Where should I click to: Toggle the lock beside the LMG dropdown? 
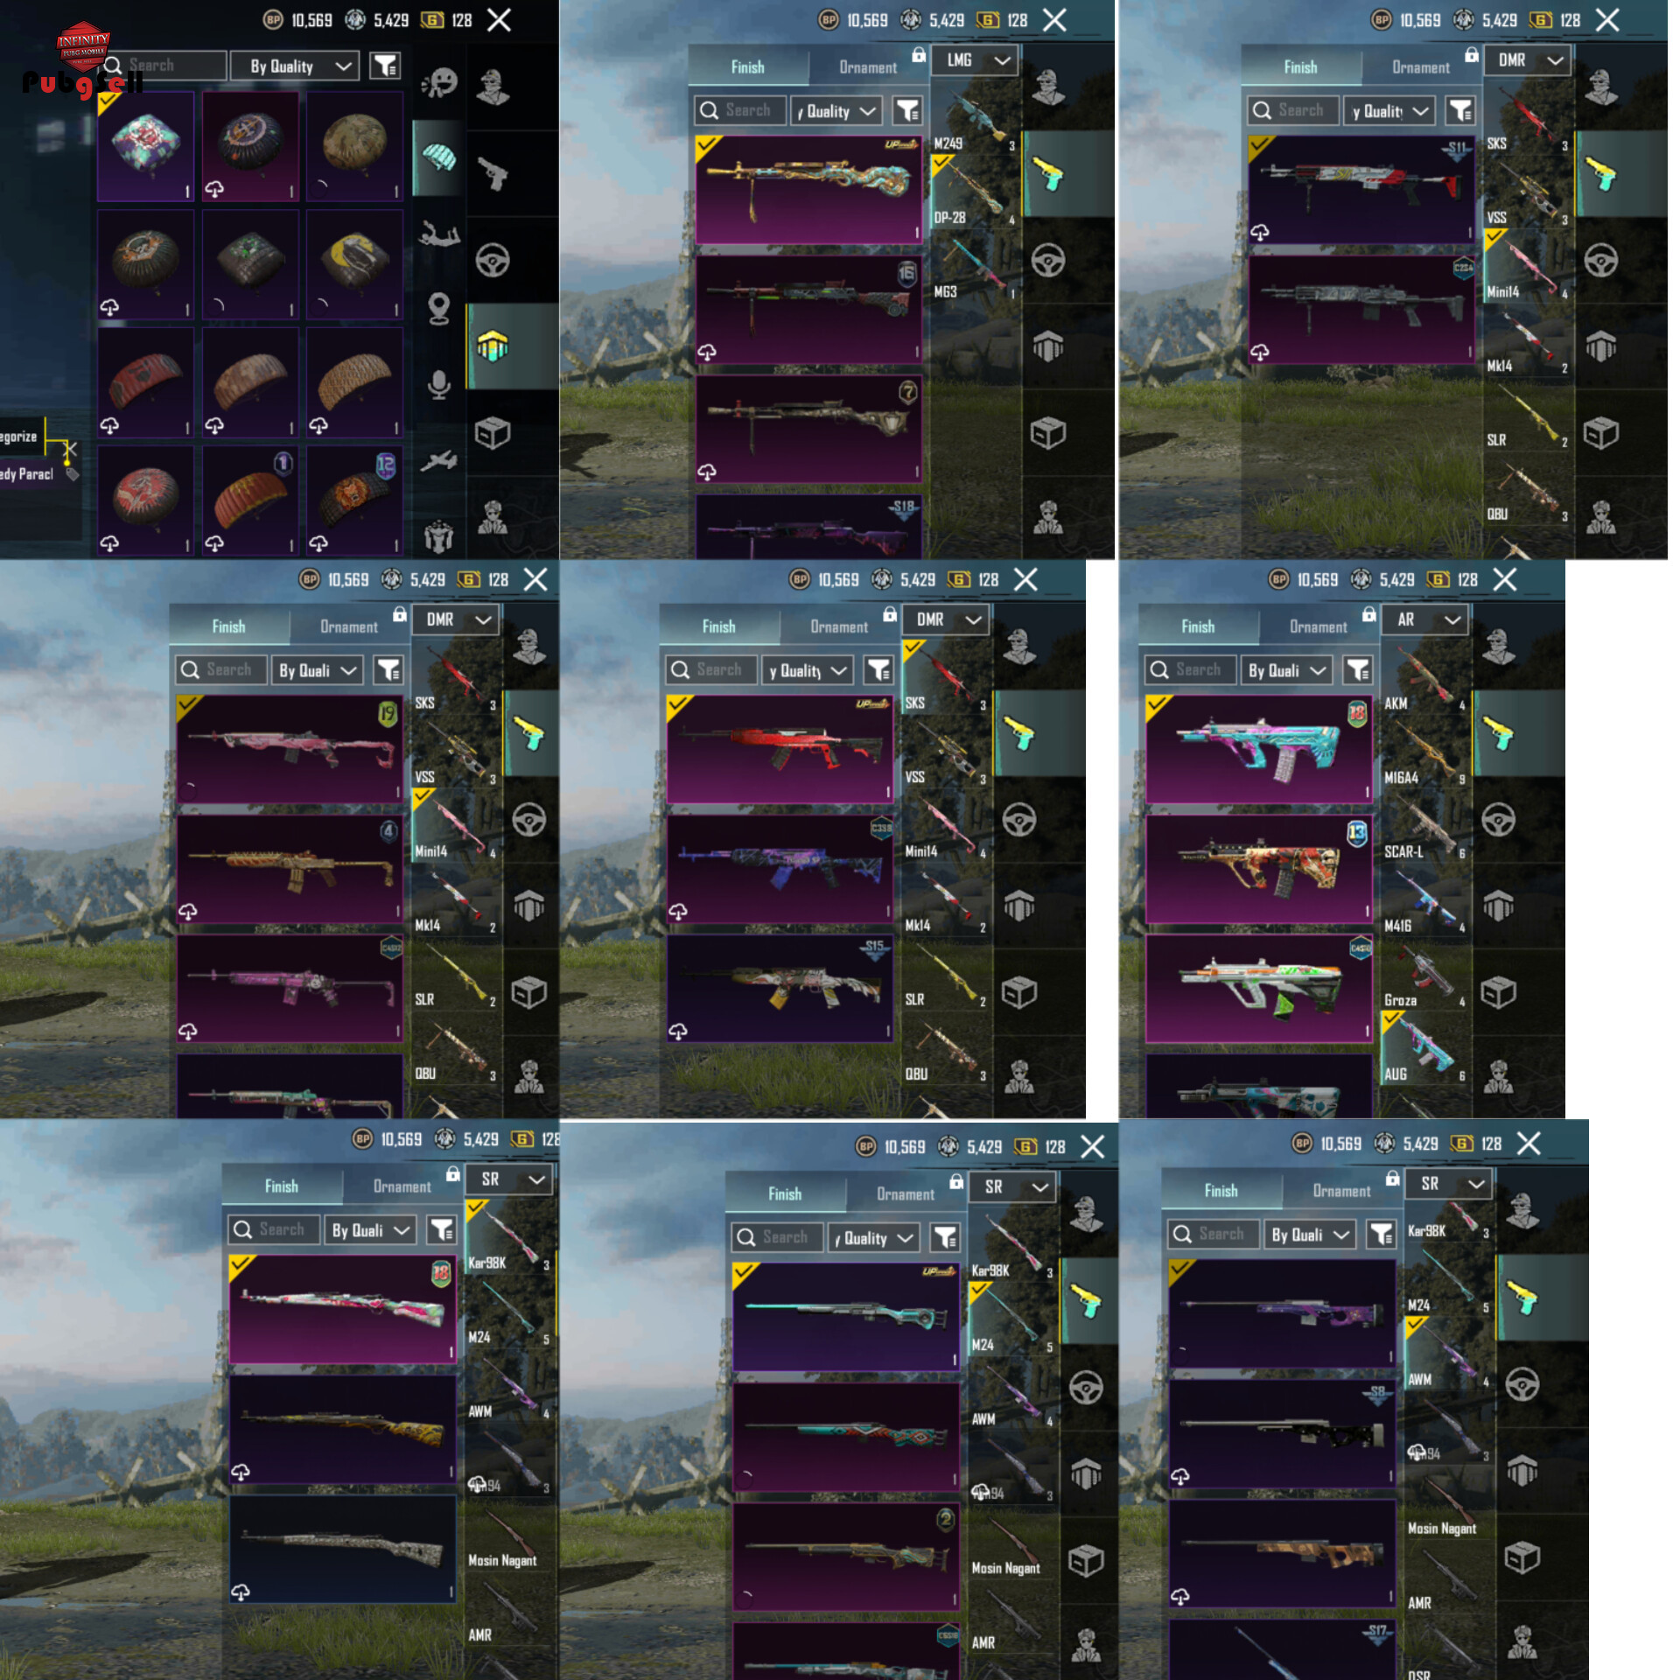918,55
